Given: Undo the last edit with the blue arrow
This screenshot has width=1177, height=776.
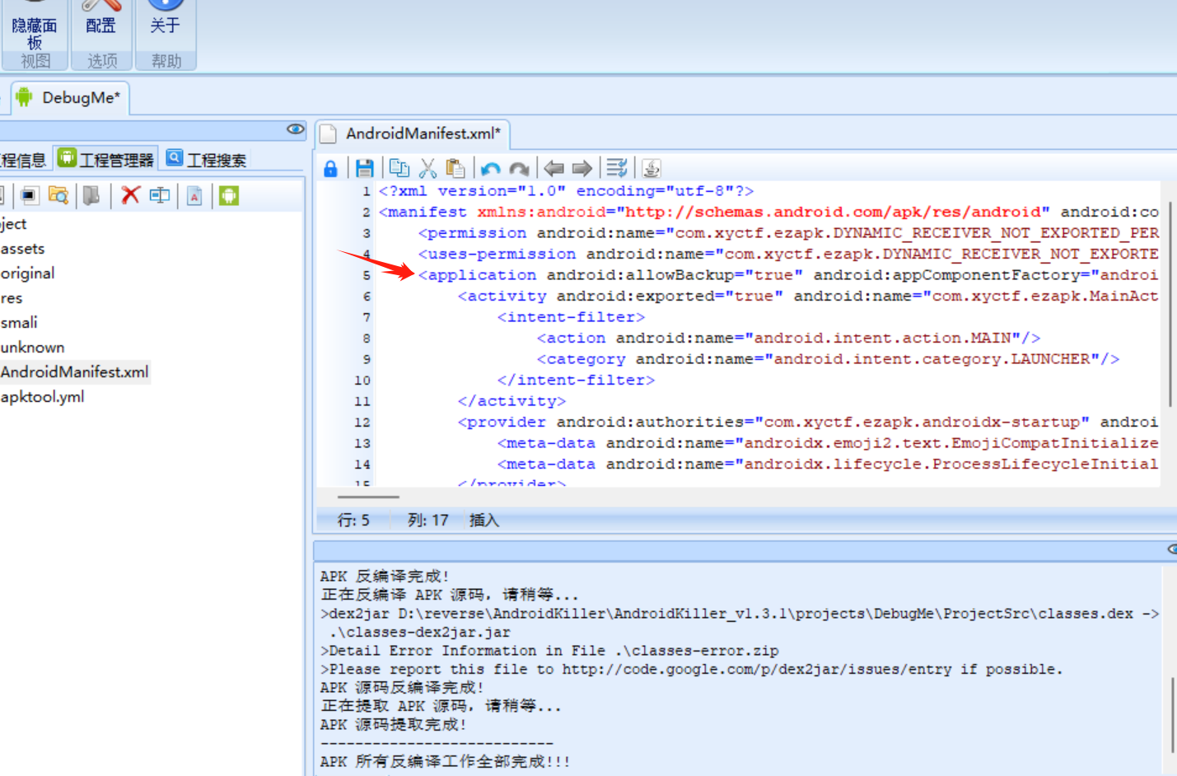Looking at the screenshot, I should tap(491, 169).
